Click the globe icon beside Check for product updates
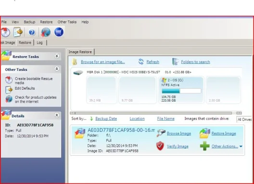This screenshot has width=254, height=184. click(9, 99)
